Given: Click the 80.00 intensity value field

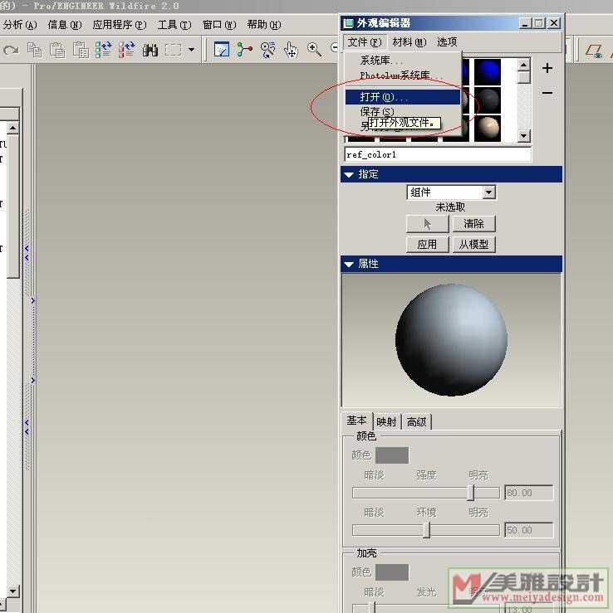Looking at the screenshot, I should [529, 493].
